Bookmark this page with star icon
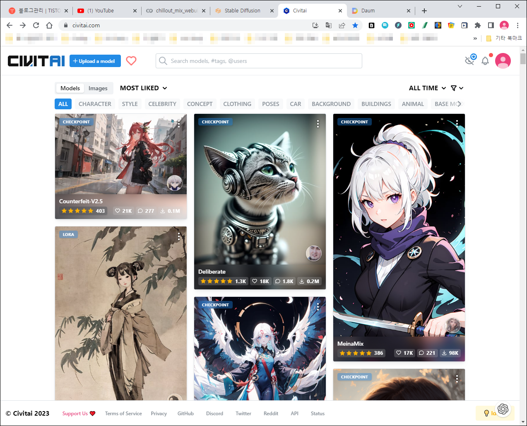 [355, 25]
